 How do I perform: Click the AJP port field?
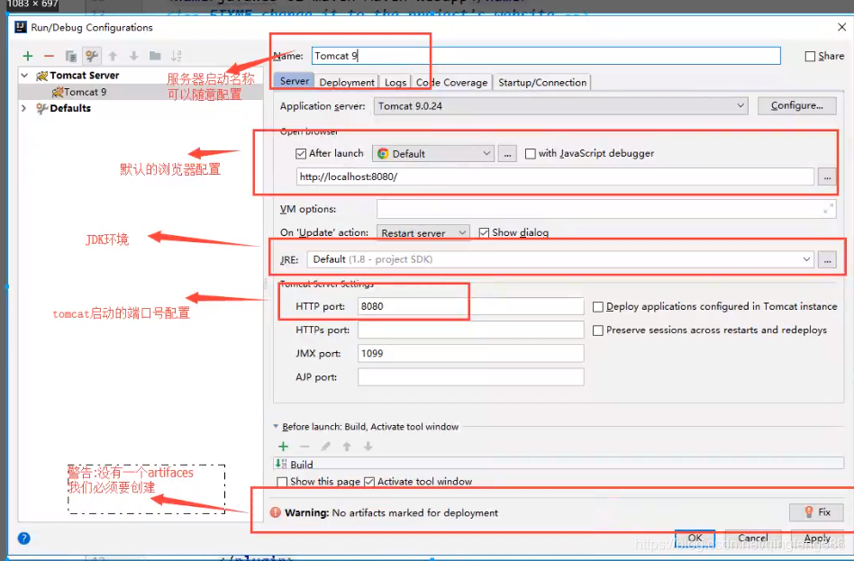click(470, 377)
